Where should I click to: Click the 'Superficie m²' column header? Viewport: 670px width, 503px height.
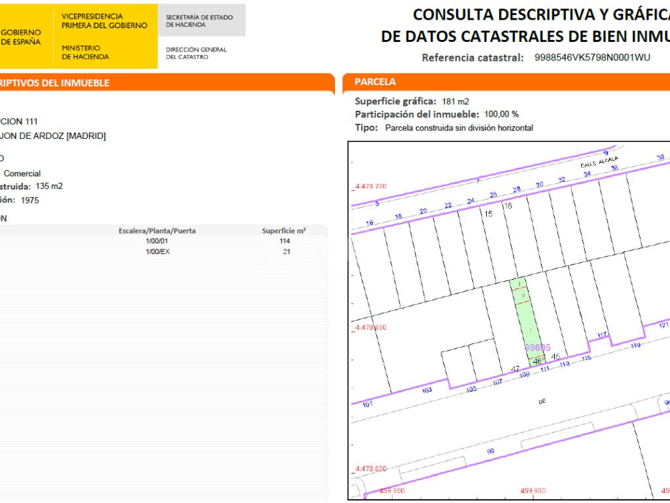coord(284,231)
